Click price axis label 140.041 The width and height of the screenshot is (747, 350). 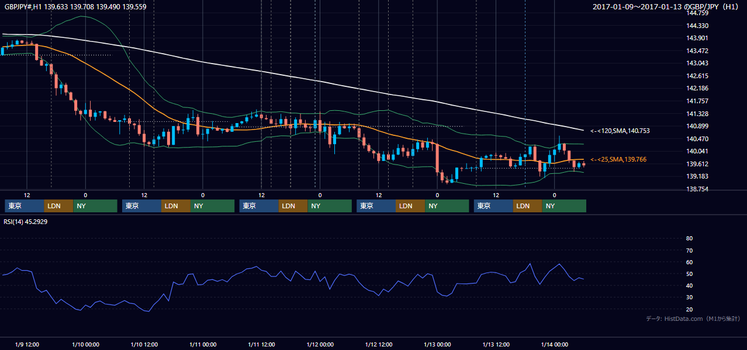(x=697, y=151)
